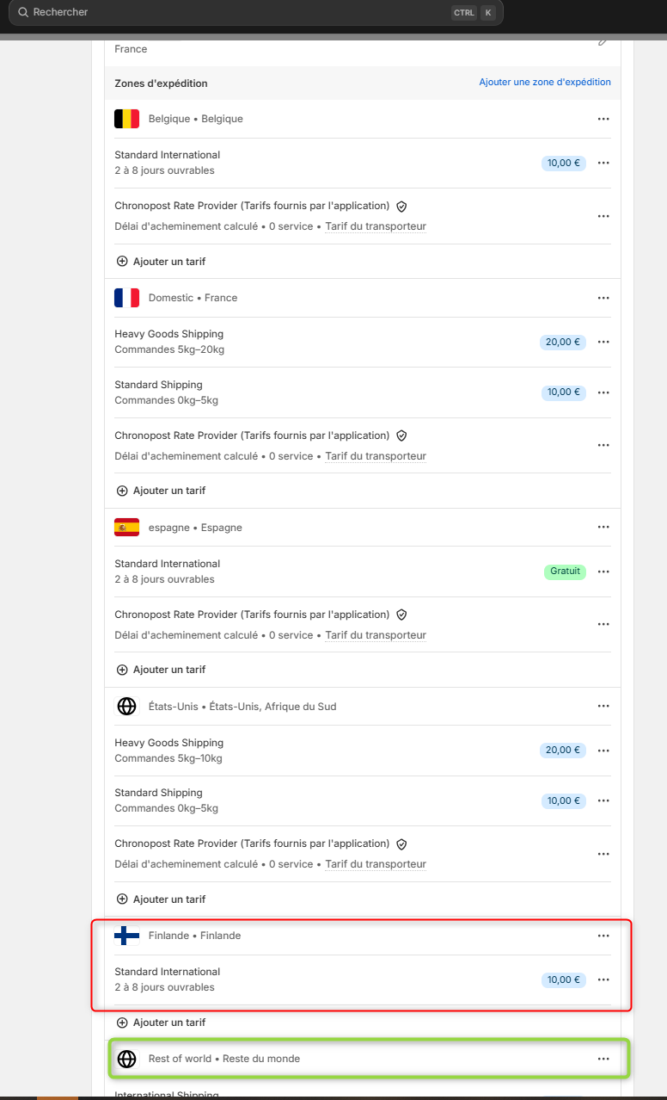
Task: Focus the Rechercher search field
Action: [x=255, y=12]
